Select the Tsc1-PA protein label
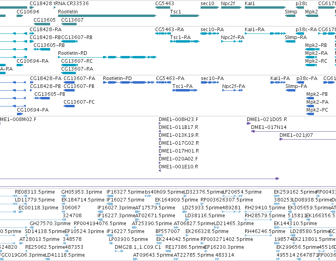The width and height of the screenshot is (336, 261). pyautogui.click(x=182, y=86)
